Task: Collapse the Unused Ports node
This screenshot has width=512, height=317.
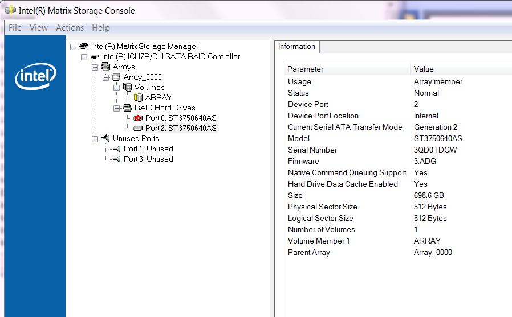Action: point(95,139)
